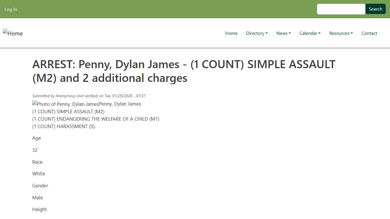Click the News navigation item

[282, 33]
